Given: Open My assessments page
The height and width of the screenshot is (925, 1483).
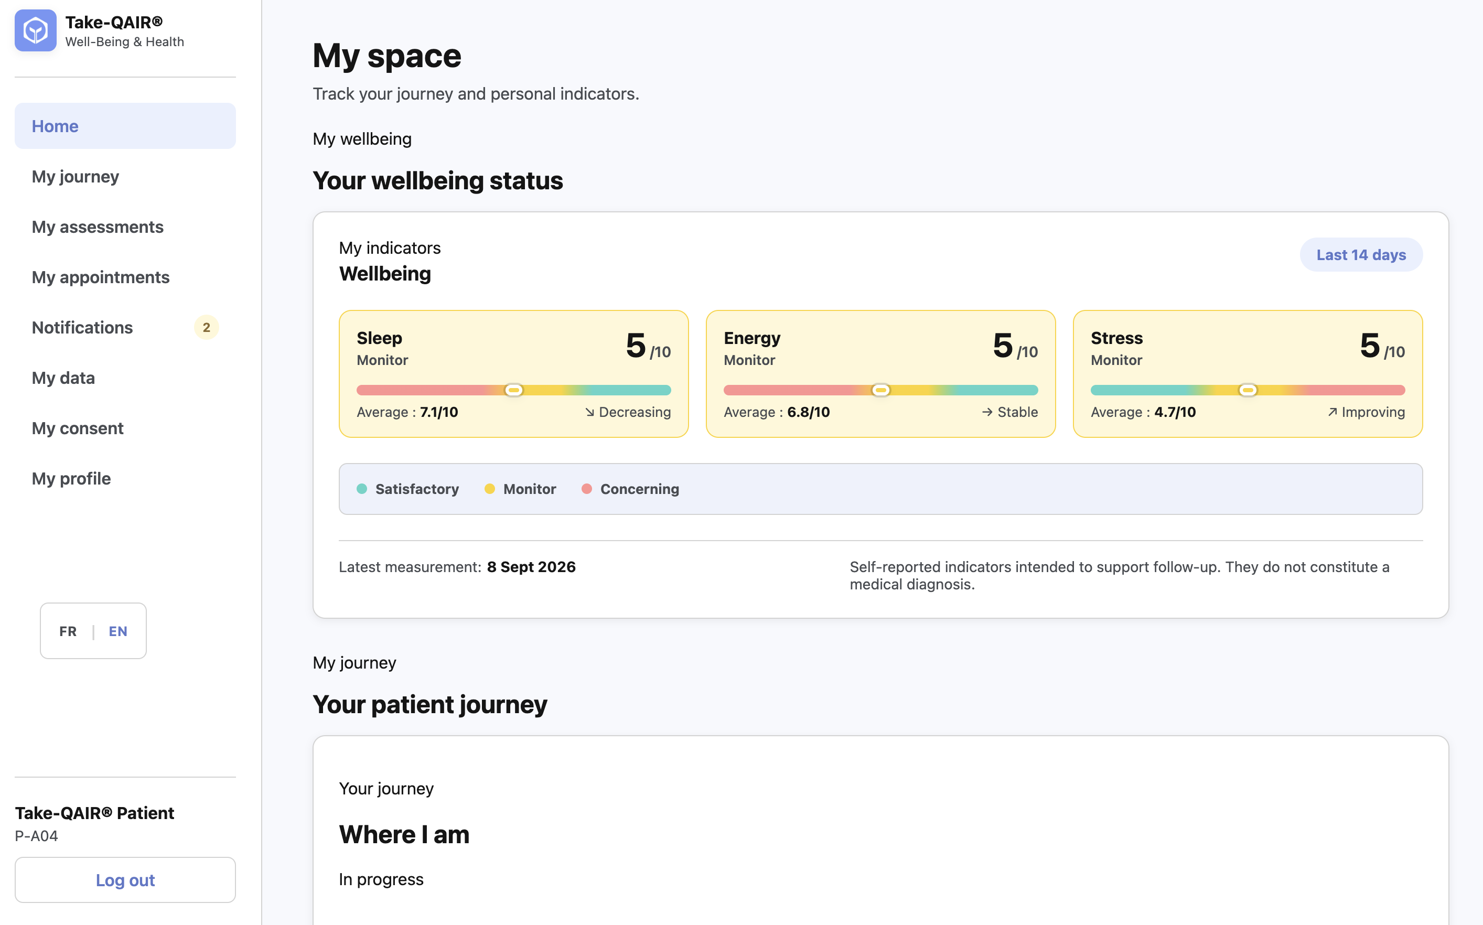Looking at the screenshot, I should point(125,227).
